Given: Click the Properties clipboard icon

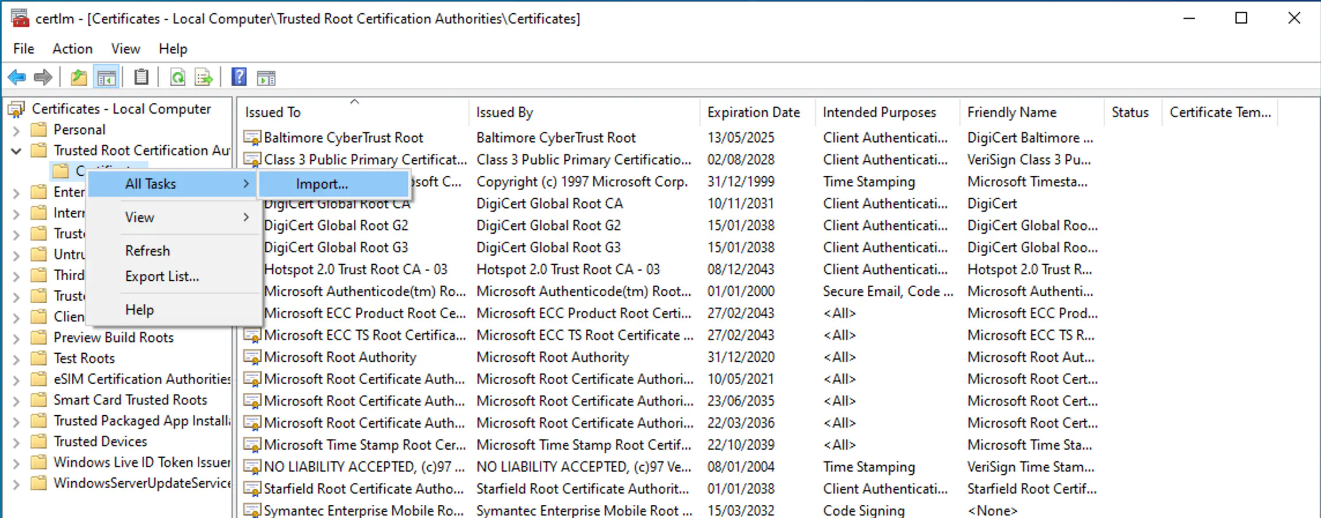Looking at the screenshot, I should point(141,76).
